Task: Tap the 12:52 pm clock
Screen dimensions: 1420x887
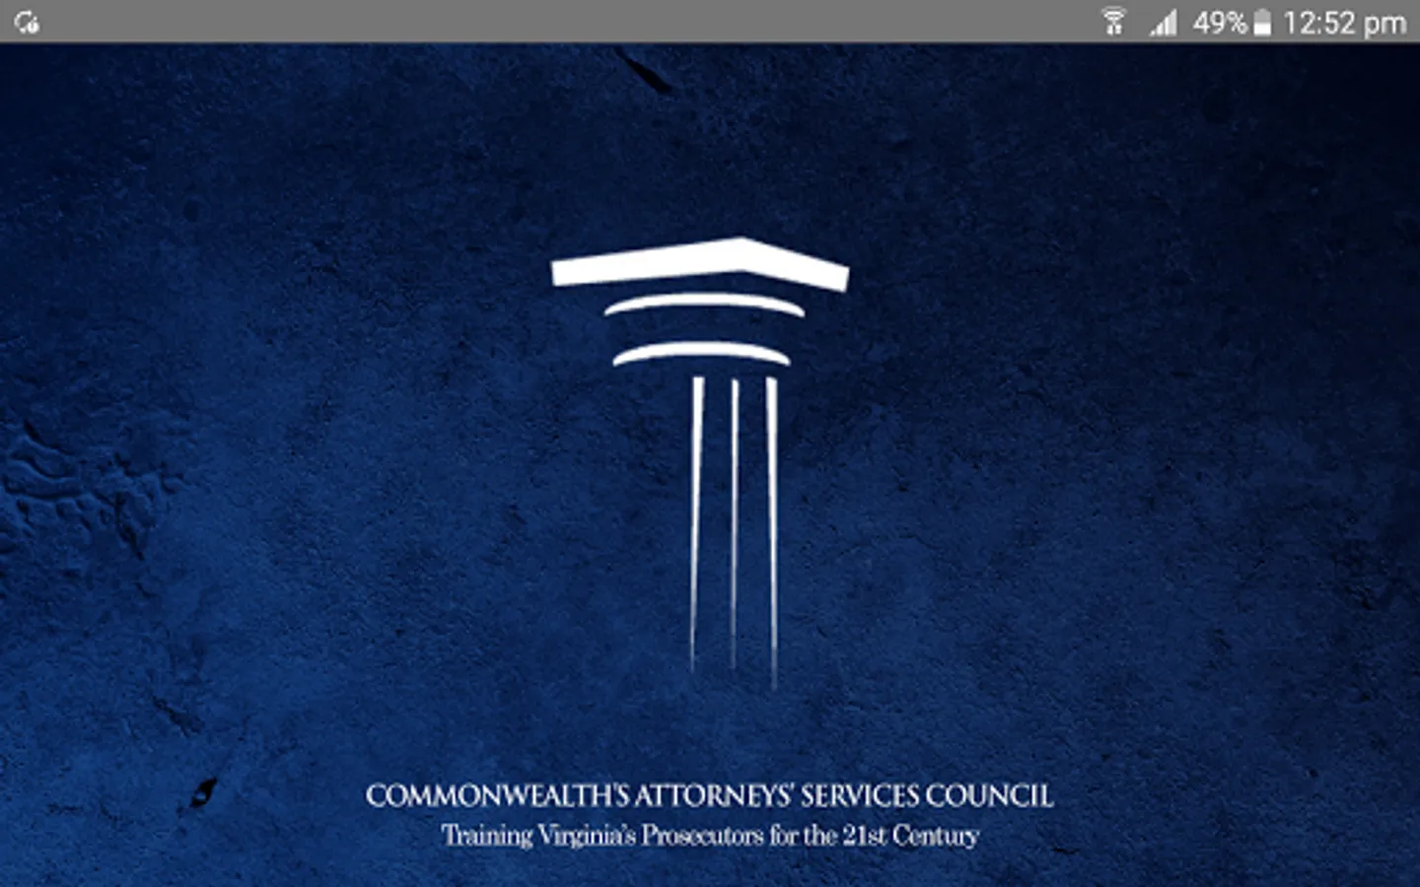Action: tap(1344, 23)
